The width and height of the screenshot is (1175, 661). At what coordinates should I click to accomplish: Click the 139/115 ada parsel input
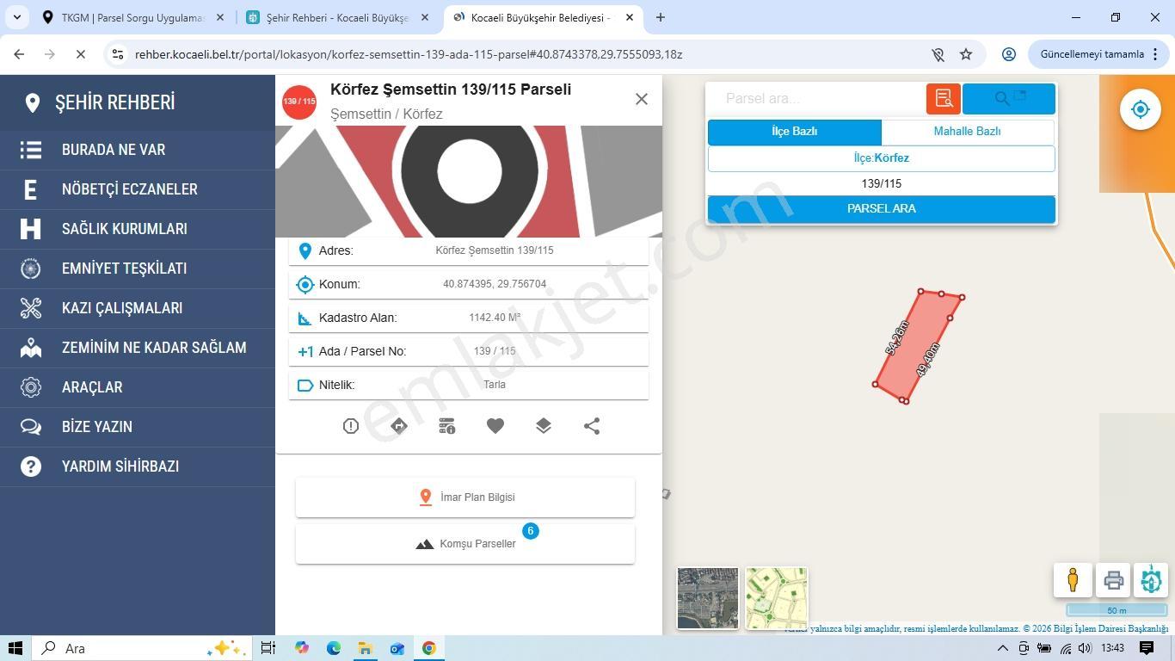tap(881, 183)
